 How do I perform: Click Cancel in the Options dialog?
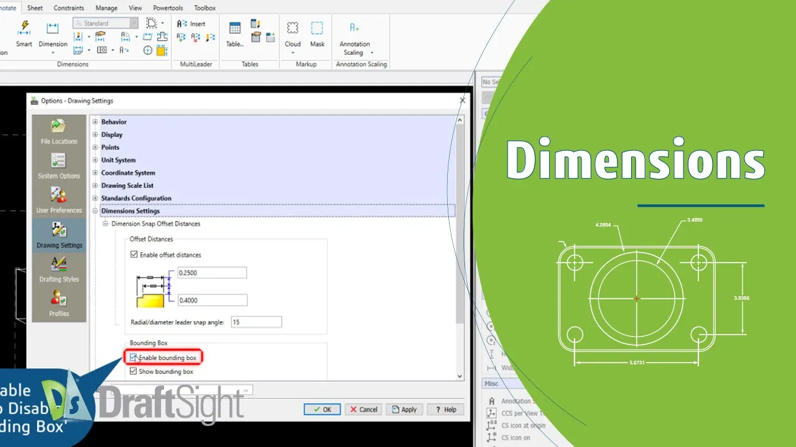(363, 409)
